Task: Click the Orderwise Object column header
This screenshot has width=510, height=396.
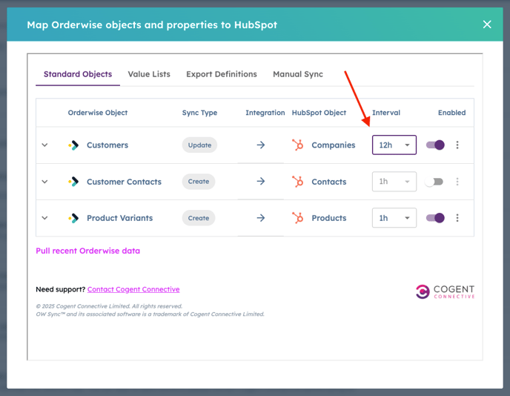Action: [98, 113]
